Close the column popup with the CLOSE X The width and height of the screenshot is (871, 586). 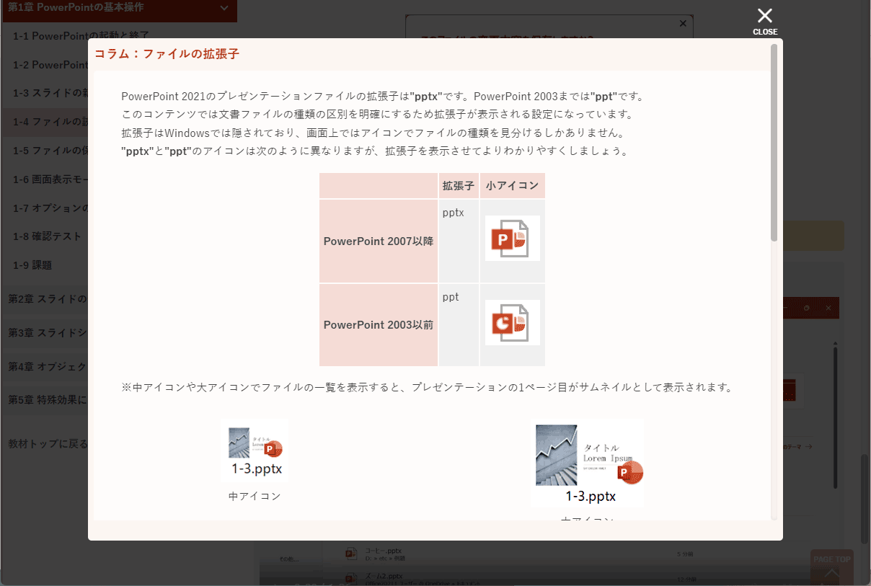(x=765, y=21)
